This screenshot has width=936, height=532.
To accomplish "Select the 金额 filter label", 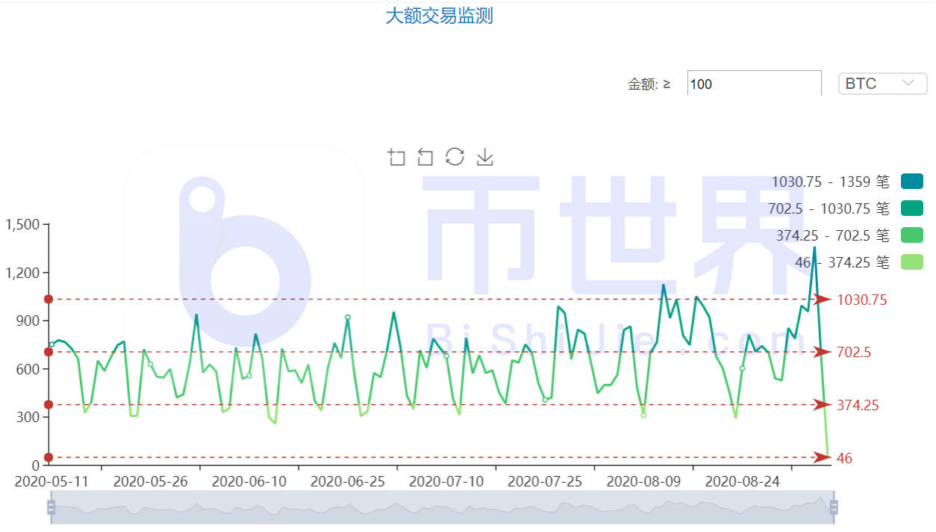I will (646, 83).
